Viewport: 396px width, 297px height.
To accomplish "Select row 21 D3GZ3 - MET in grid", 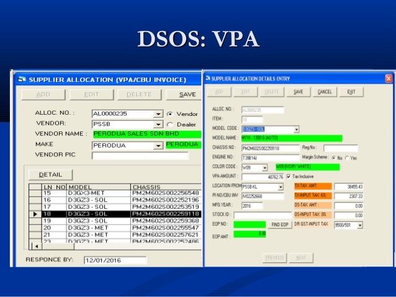I will point(115,234).
